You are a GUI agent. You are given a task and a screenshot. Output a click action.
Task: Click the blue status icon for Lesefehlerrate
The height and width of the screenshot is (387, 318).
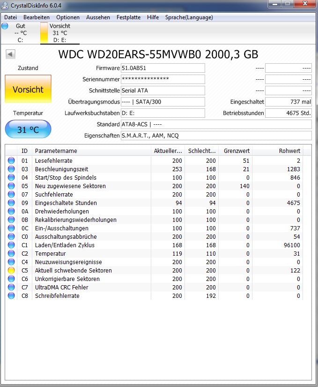(11, 160)
